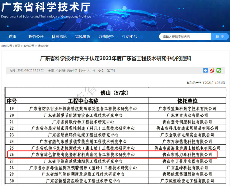The image size is (230, 186).
Task: Share the article to Weibo
Action: click(x=212, y=70)
